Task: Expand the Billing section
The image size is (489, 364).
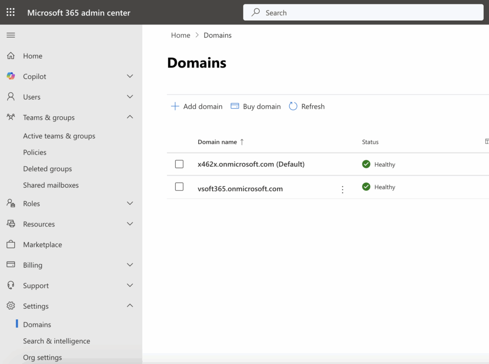Action: pyautogui.click(x=129, y=265)
